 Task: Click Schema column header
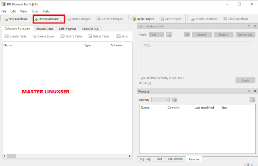(121, 45)
